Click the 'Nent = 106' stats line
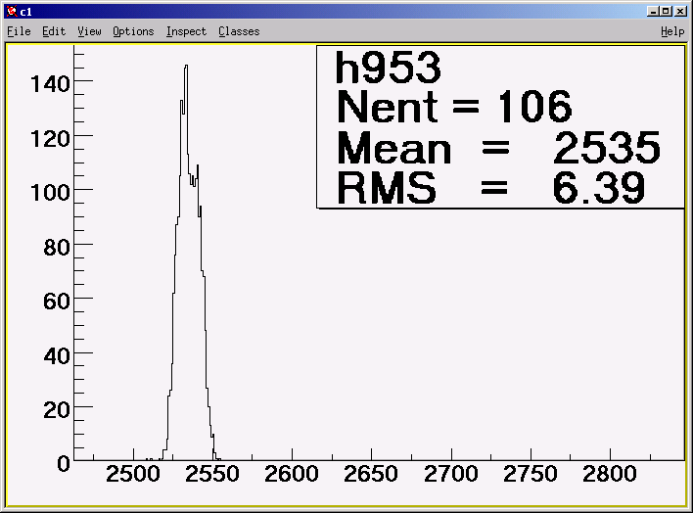Viewport: 693px width, 513px height. 454,107
